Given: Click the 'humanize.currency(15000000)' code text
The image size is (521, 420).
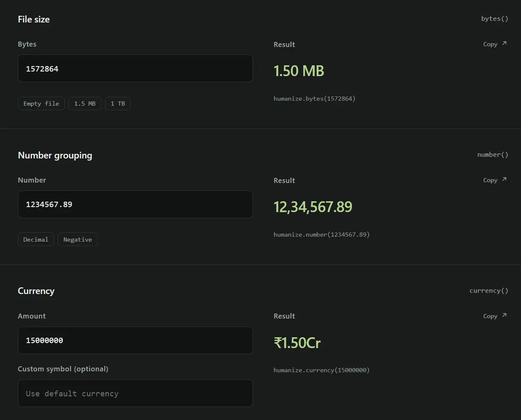Looking at the screenshot, I should coord(322,370).
